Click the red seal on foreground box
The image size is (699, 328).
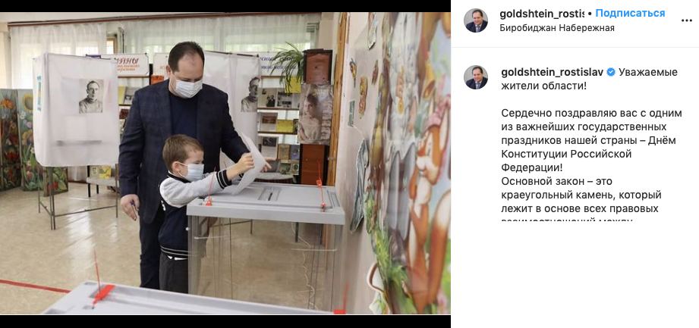(102, 294)
